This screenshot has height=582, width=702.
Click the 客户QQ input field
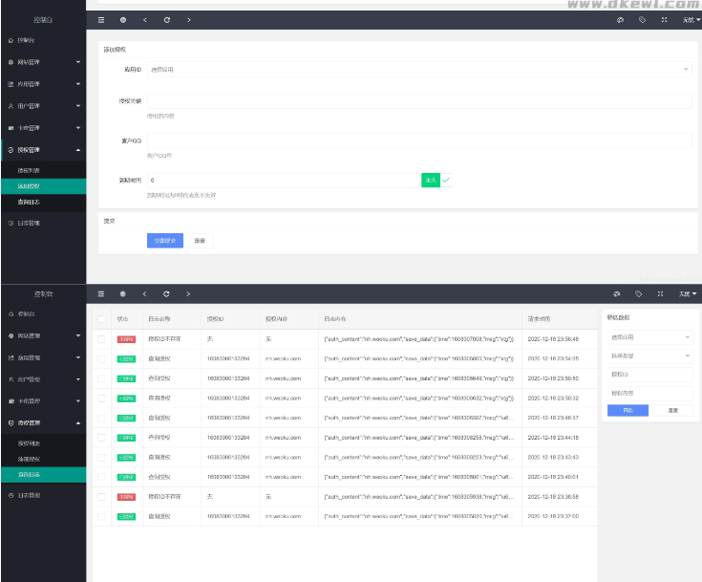point(418,140)
